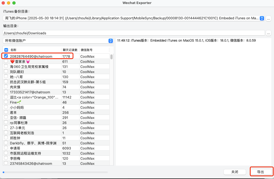Click the red close window button
The image size is (274, 179).
click(x=3, y=3)
